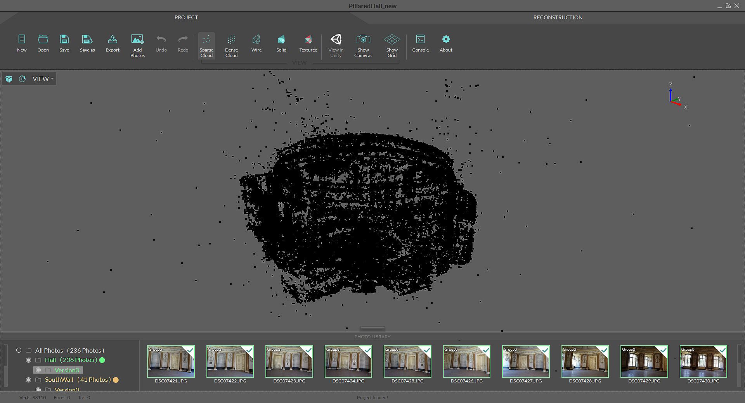Viewport: 745px width, 403px height.
Task: Toggle Show Grid
Action: [392, 45]
